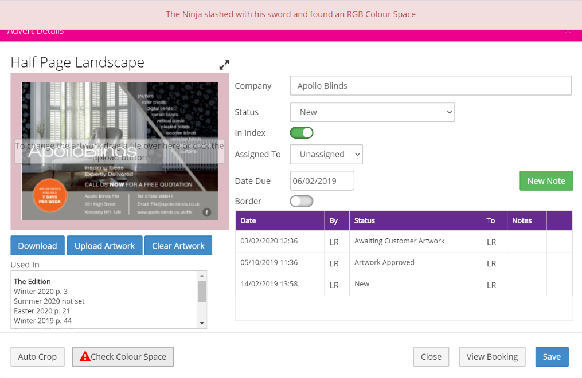Click the New Note button
582x378 pixels.
point(546,181)
